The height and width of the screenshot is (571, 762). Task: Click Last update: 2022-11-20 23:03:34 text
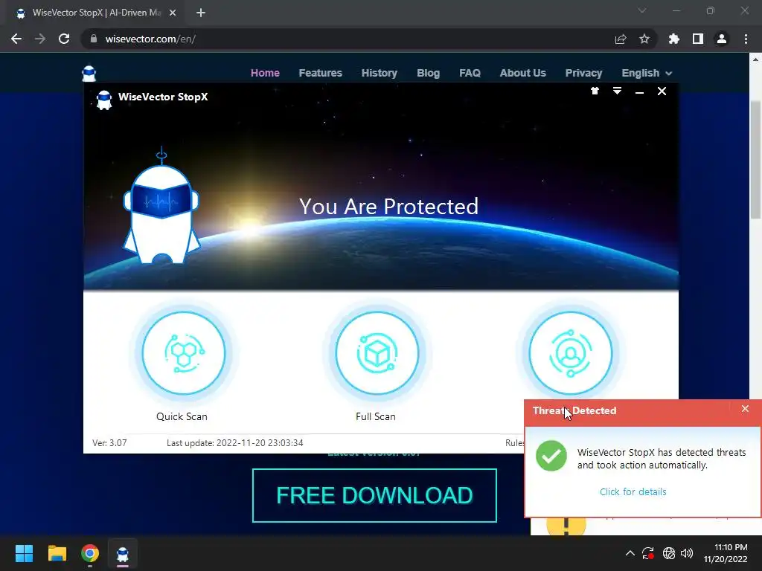click(234, 443)
